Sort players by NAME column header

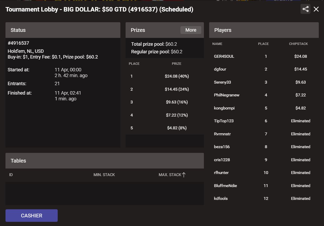pos(217,44)
